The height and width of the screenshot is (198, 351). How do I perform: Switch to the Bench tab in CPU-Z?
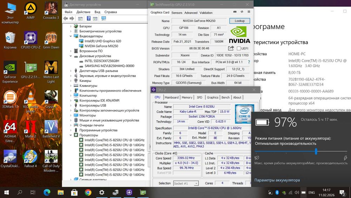click(225, 97)
